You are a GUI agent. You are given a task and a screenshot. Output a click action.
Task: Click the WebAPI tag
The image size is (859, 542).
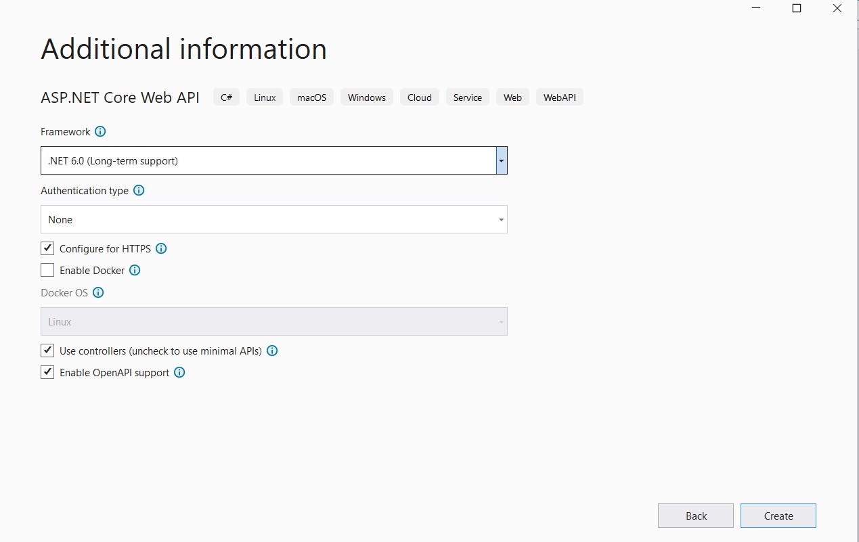pos(560,97)
